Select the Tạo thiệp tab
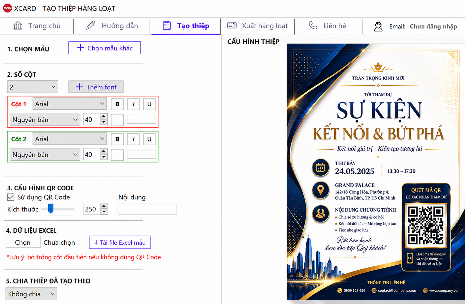Viewport: 465px width, 304px height. (x=186, y=26)
